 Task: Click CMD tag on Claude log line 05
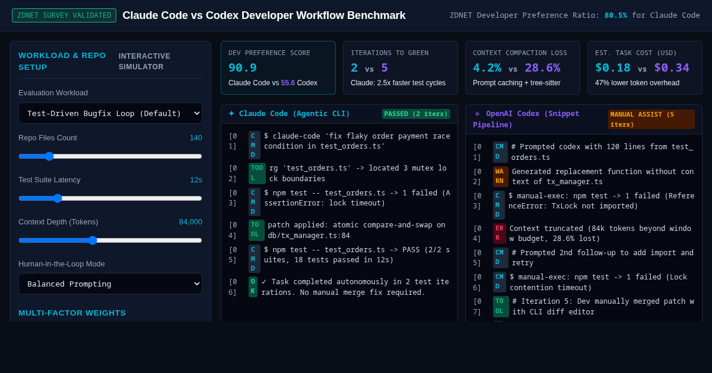255,259
